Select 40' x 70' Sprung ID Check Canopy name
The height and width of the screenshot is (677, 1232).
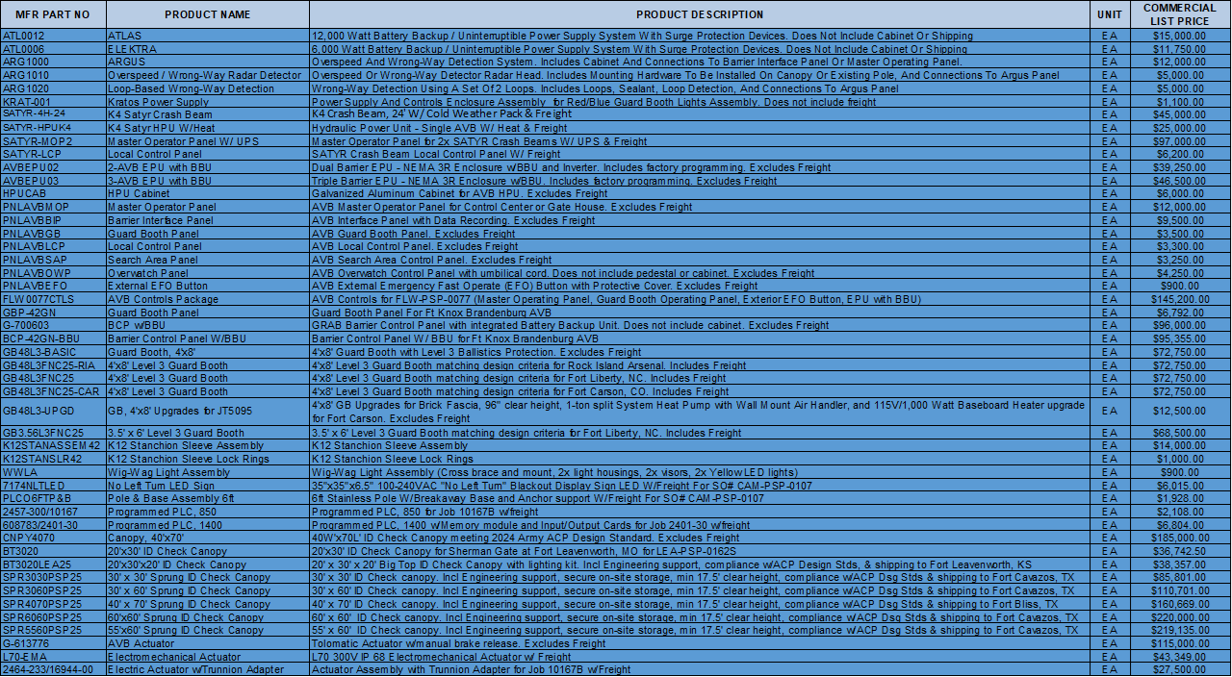(207, 604)
